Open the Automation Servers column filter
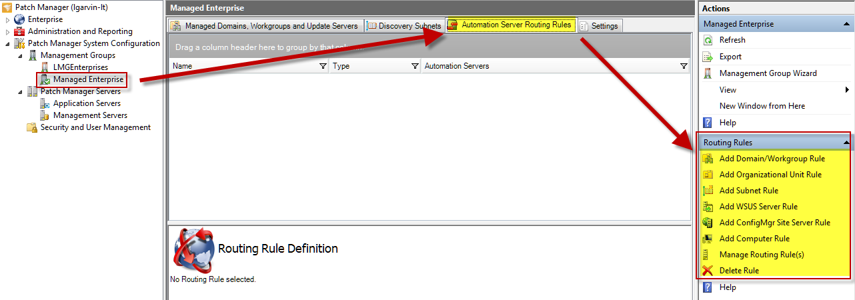The image size is (855, 300). pos(684,66)
